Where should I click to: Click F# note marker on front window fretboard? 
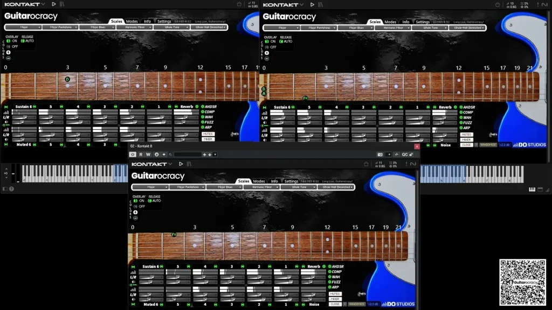pos(174,235)
